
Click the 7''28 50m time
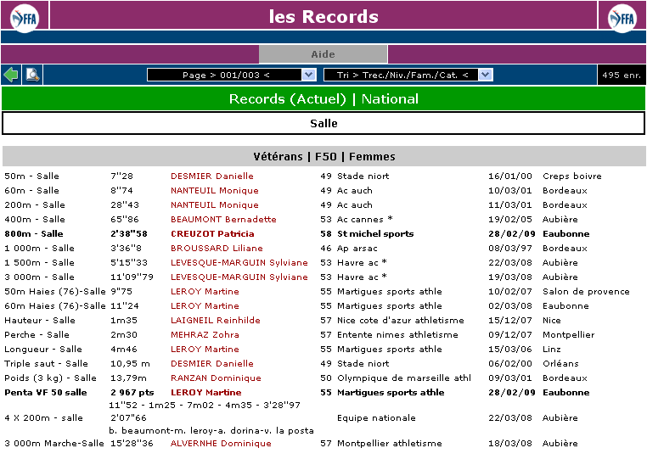click(121, 176)
